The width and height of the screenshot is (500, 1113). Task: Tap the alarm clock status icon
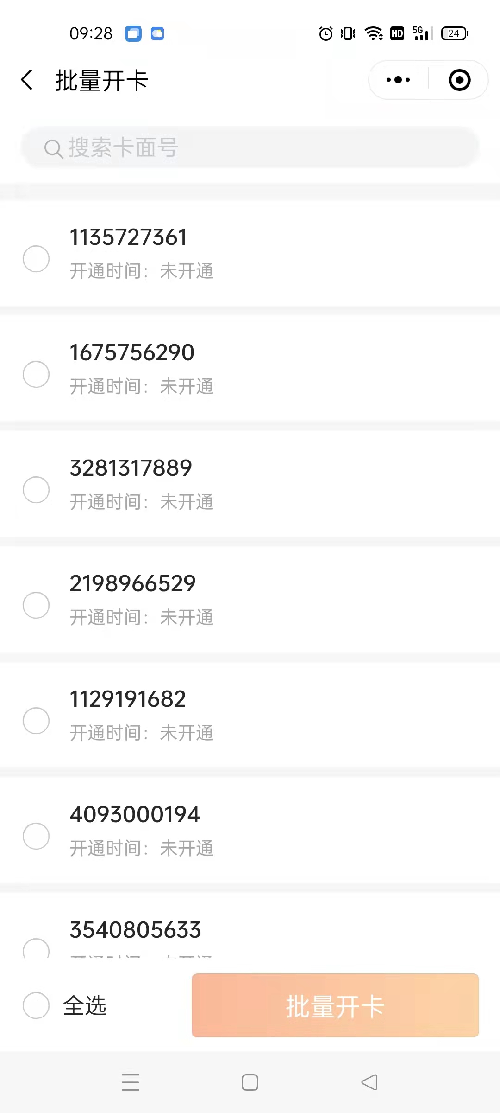(x=326, y=33)
